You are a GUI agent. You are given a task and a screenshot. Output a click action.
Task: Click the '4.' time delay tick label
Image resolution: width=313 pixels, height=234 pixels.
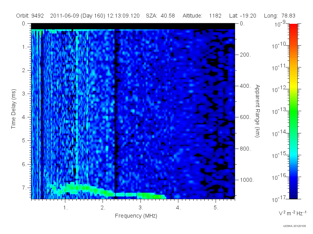pos(24,117)
